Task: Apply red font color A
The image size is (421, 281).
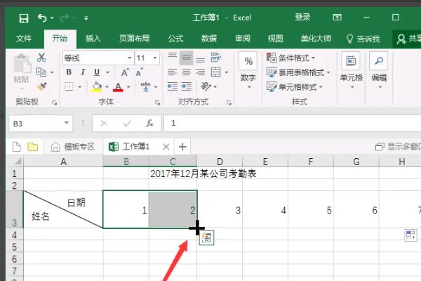Action: 118,86
